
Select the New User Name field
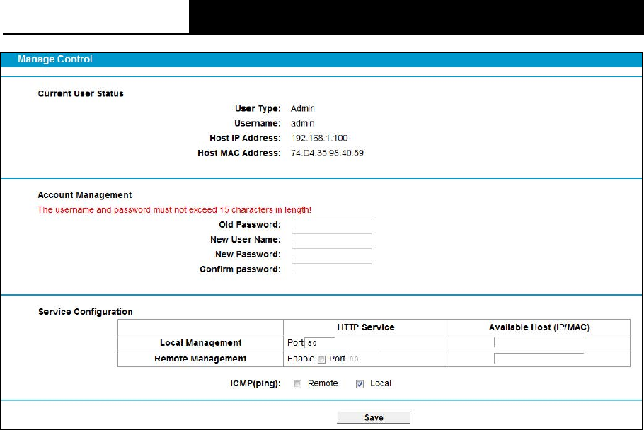(x=331, y=239)
